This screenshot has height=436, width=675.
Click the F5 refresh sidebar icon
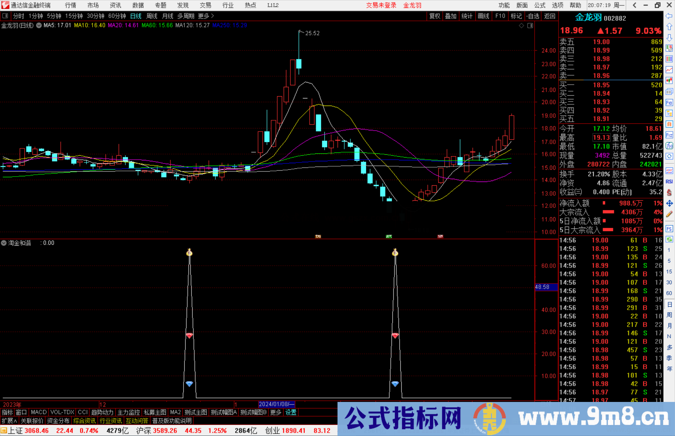[x=669, y=229]
